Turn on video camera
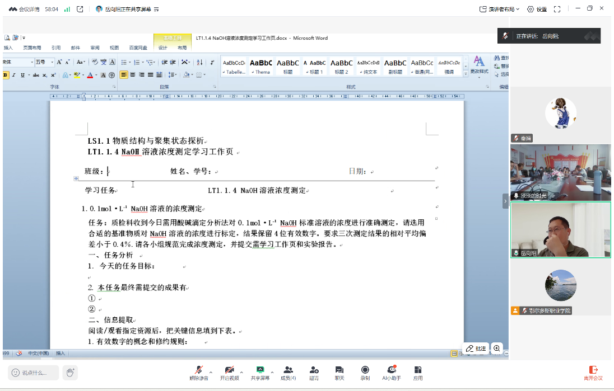The width and height of the screenshot is (614, 391). pos(229,372)
